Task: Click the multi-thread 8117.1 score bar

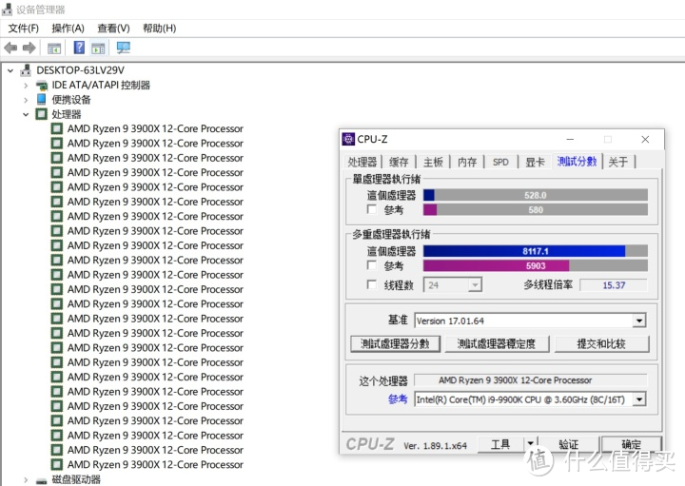Action: [x=536, y=251]
